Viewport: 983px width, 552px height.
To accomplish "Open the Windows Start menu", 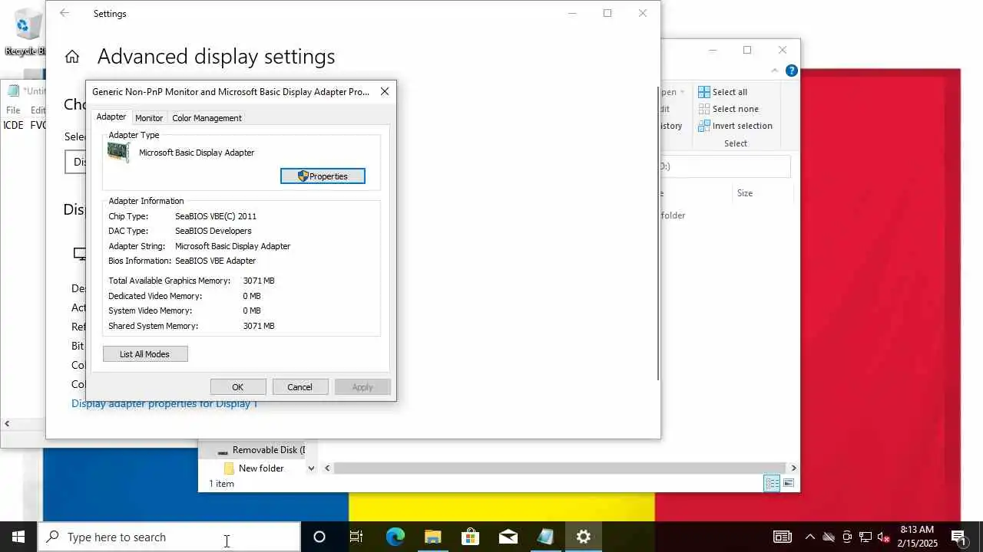I will pos(18,537).
